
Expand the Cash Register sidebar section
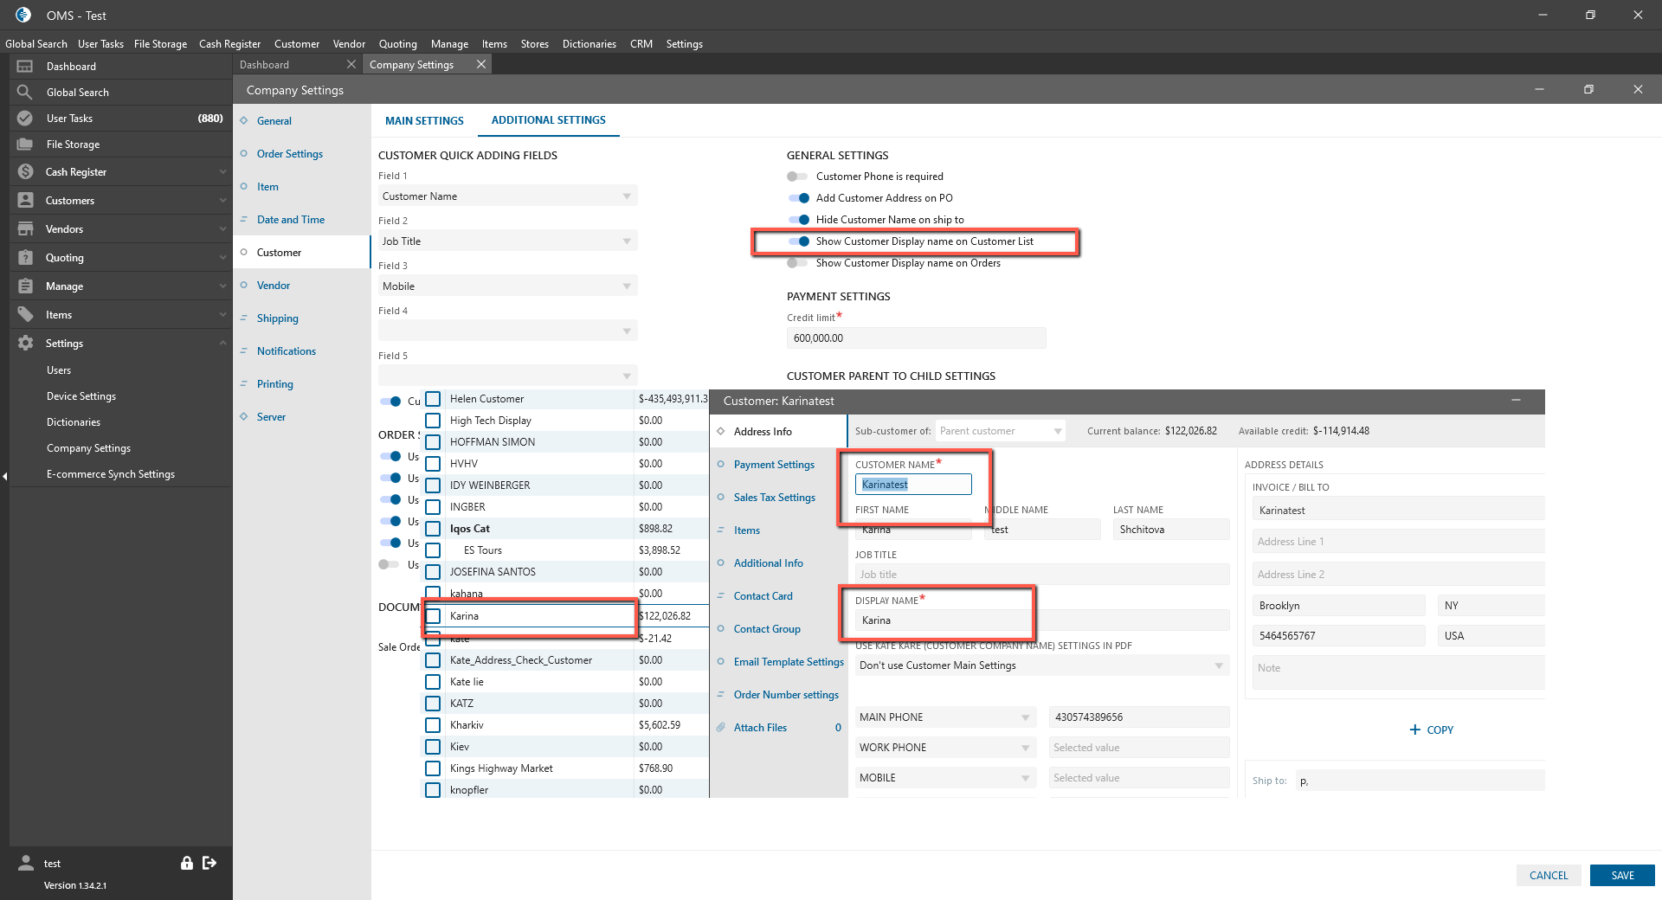click(222, 172)
